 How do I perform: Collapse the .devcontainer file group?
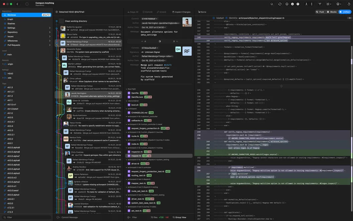pyautogui.click(x=126, y=101)
